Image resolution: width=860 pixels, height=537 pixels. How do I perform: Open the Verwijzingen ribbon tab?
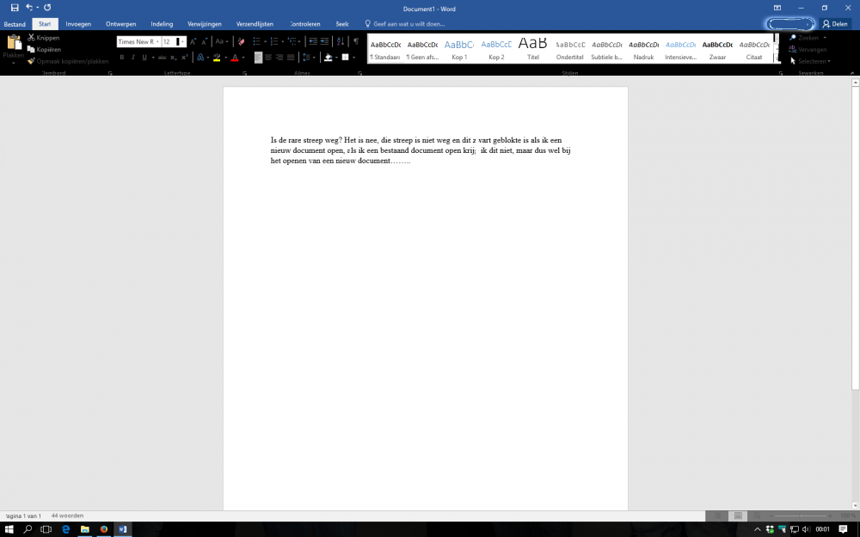pyautogui.click(x=205, y=23)
